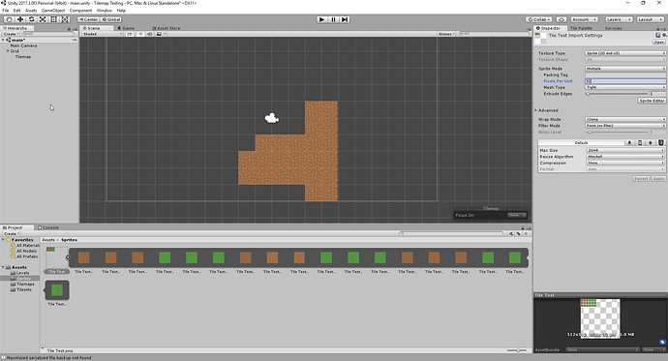Select the Rotate tool in the toolbar

point(31,19)
